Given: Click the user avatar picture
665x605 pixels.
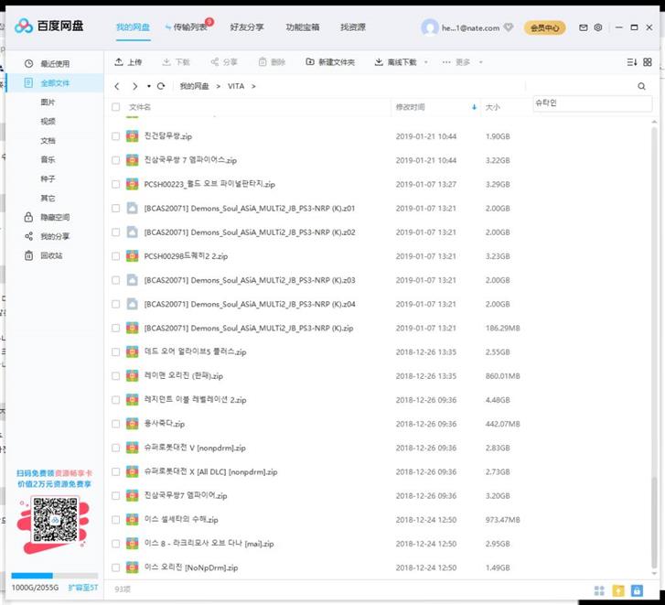Looking at the screenshot, I should tap(430, 27).
